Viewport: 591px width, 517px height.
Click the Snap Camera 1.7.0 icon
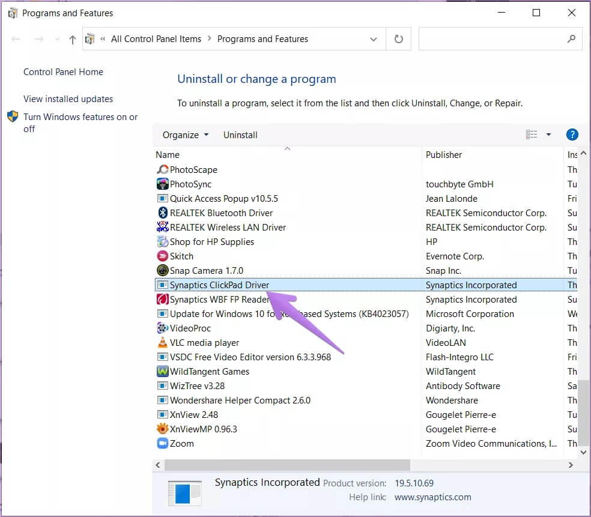pyautogui.click(x=162, y=270)
